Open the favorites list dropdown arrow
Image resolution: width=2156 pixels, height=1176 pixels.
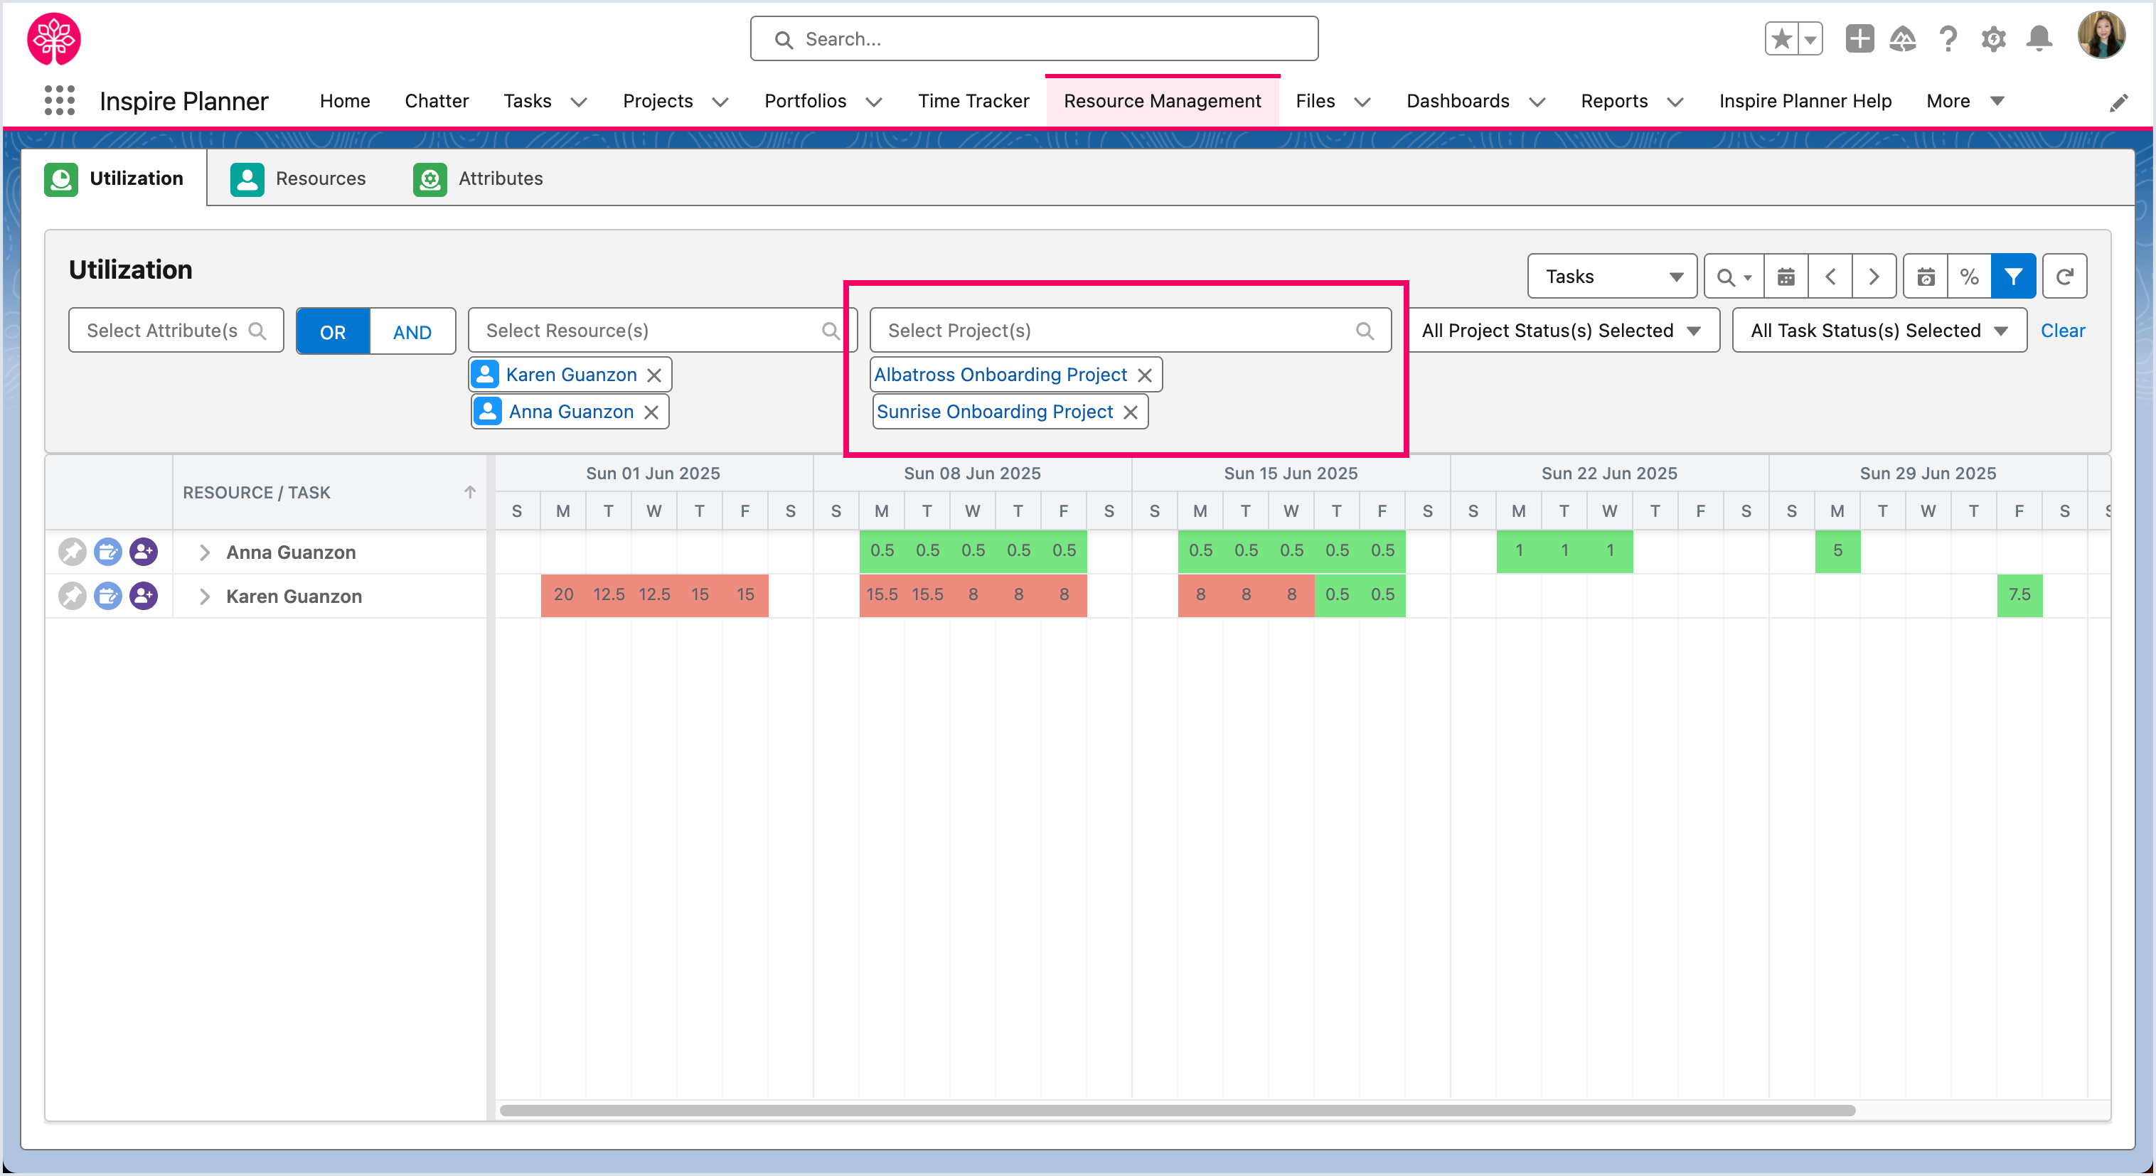1810,38
